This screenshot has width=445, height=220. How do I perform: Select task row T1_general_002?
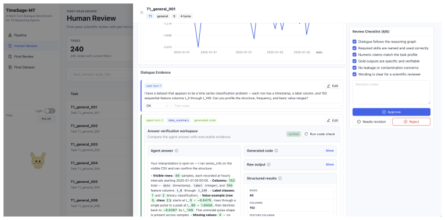(100, 128)
